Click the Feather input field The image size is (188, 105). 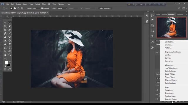(36, 8)
